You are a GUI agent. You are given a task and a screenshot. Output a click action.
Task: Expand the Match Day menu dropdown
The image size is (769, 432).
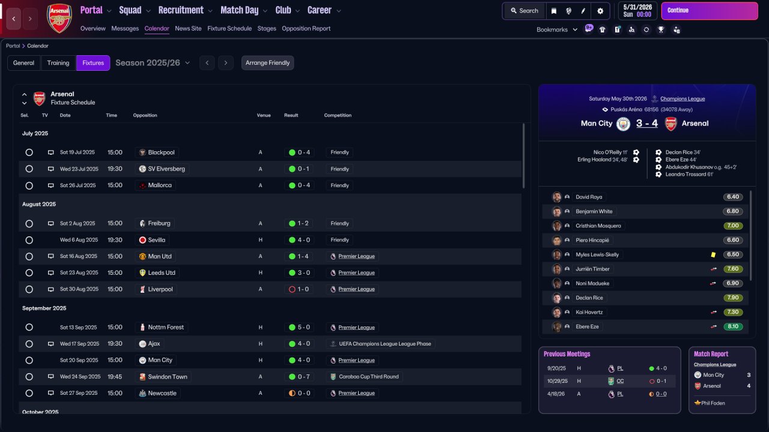(x=265, y=11)
